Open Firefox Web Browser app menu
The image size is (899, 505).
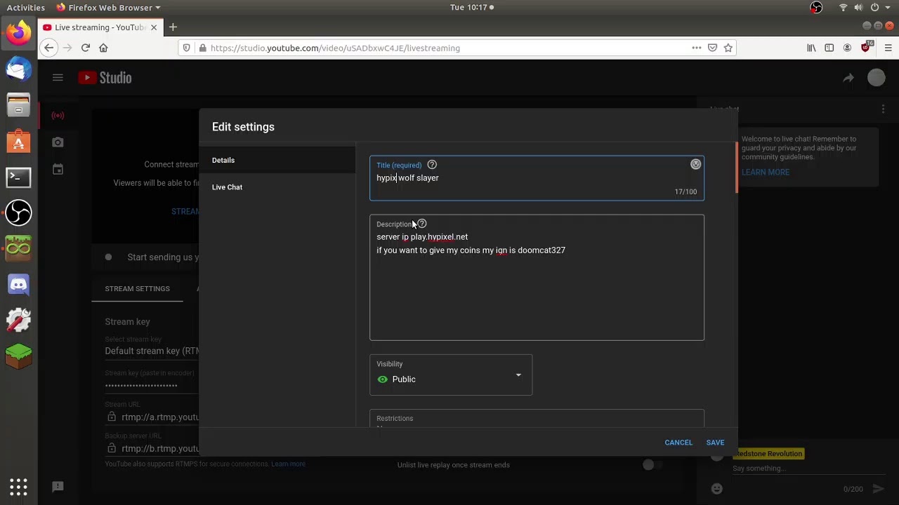[108, 8]
